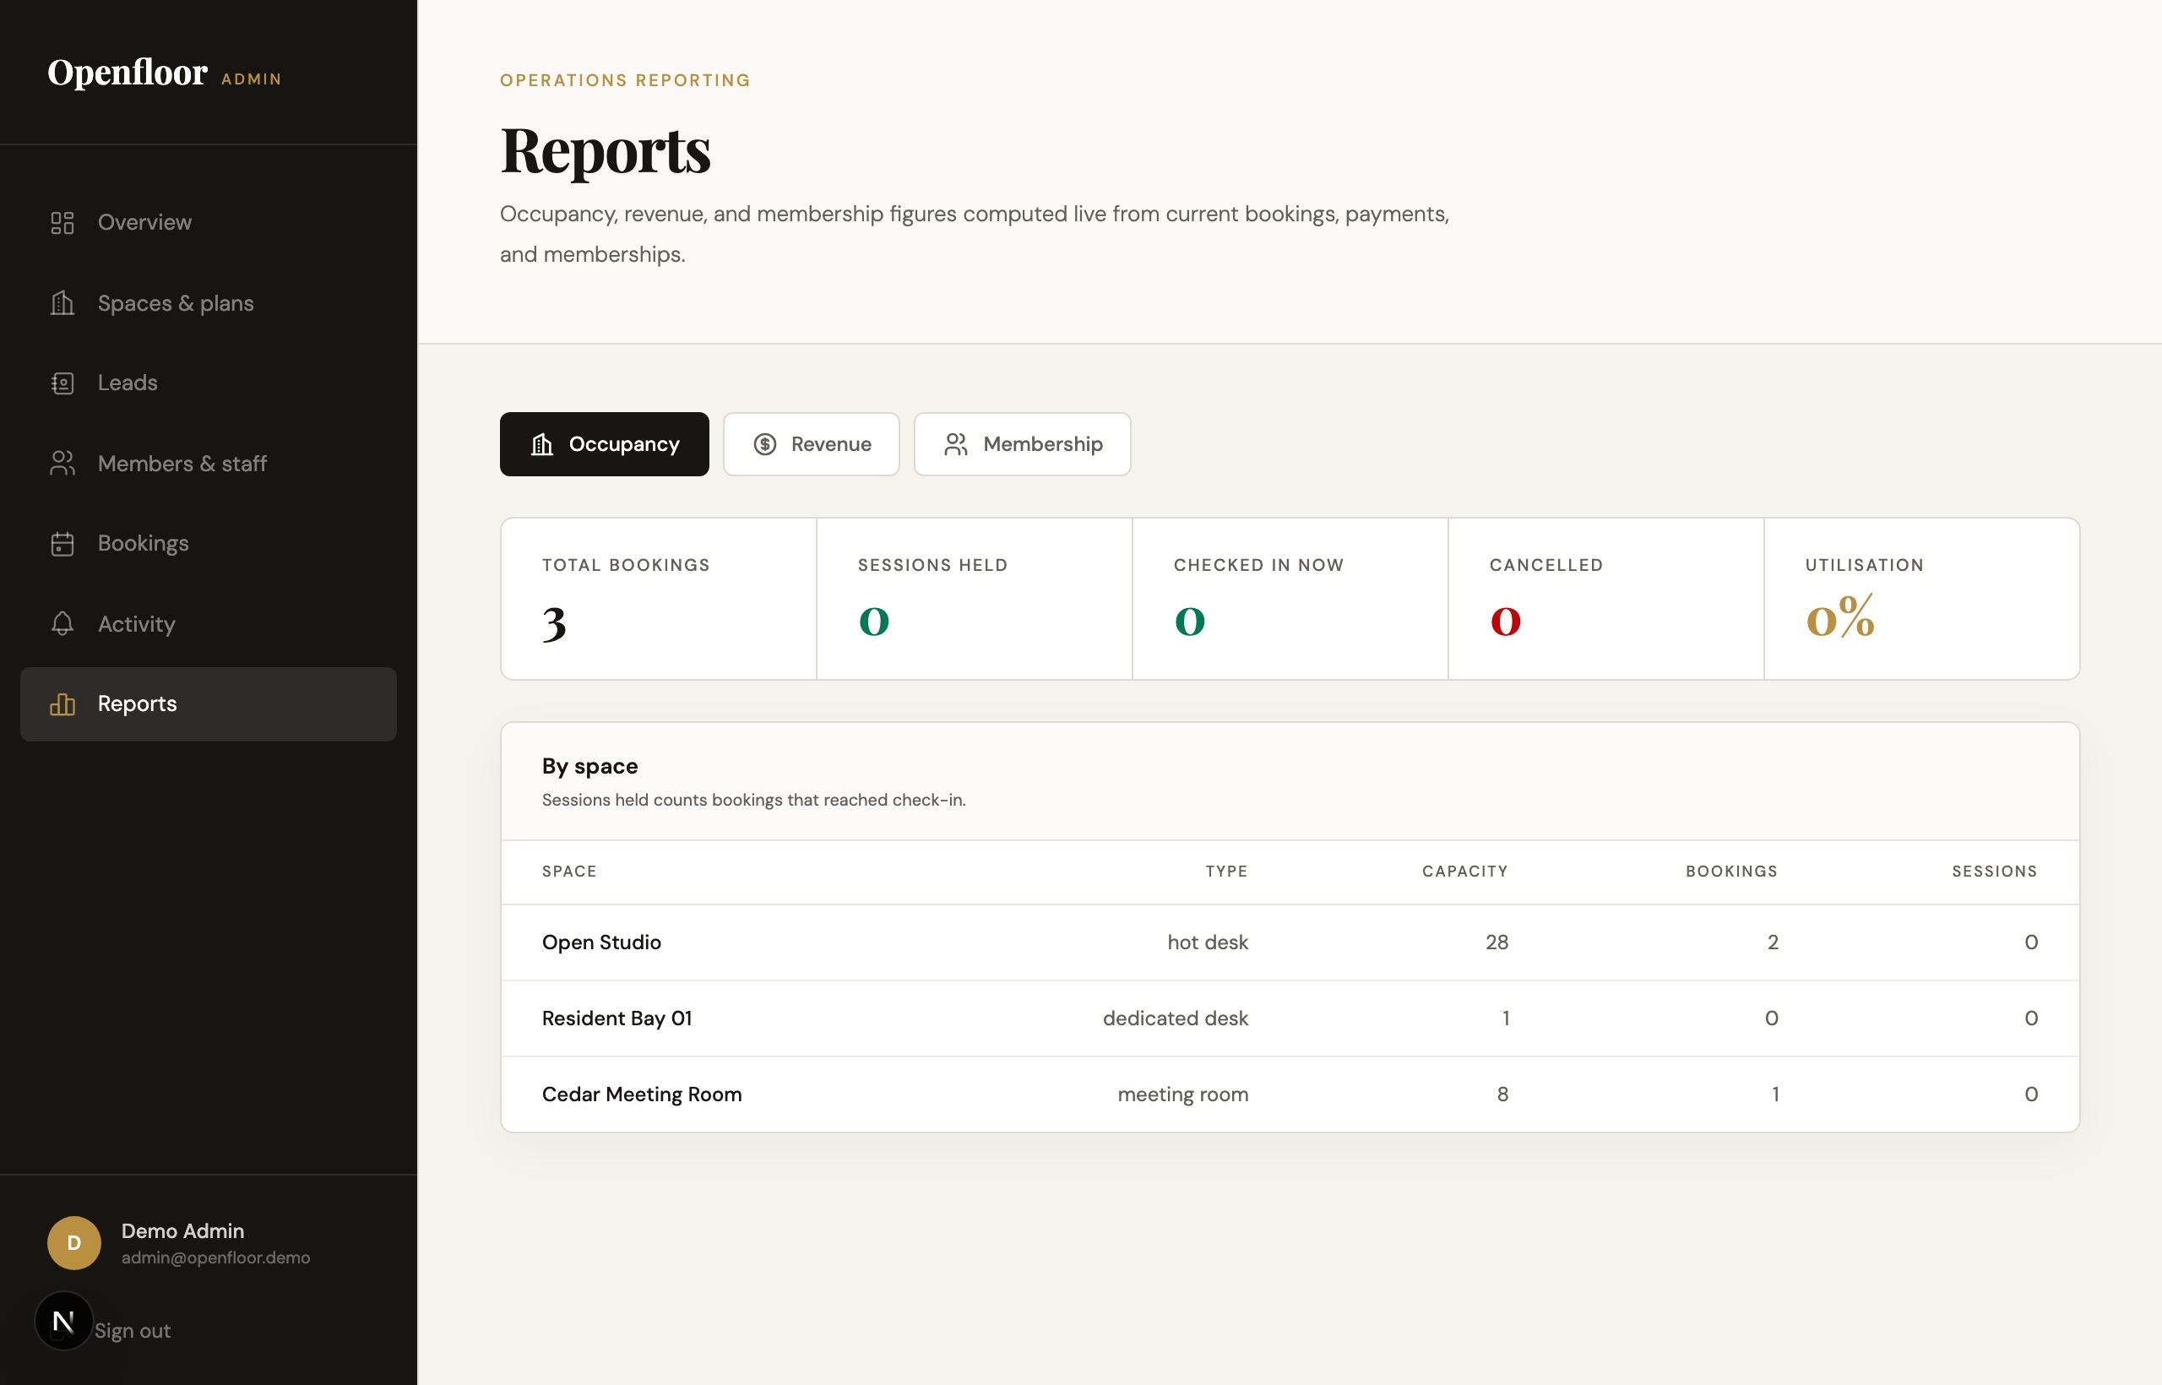This screenshot has width=2162, height=1385.
Task: Select the Resident Bay 01 row name
Action: pyautogui.click(x=617, y=1018)
